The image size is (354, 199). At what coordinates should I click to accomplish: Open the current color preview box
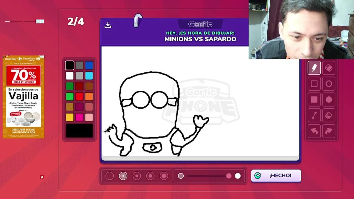79,131
